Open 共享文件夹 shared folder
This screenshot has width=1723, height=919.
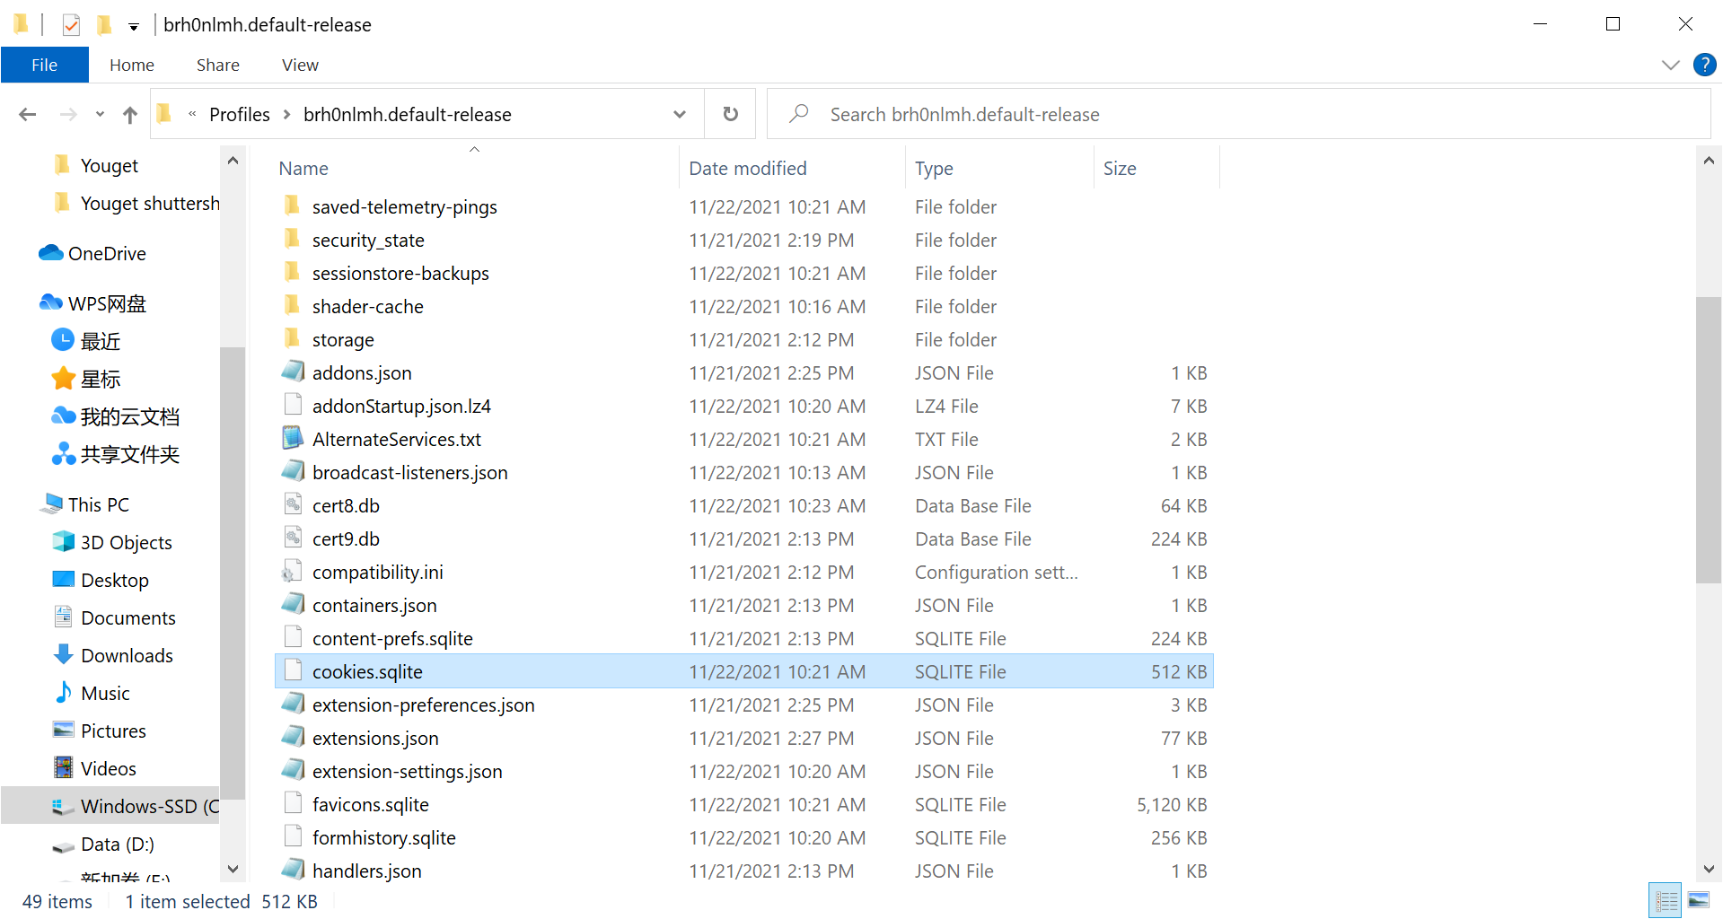pyautogui.click(x=129, y=455)
